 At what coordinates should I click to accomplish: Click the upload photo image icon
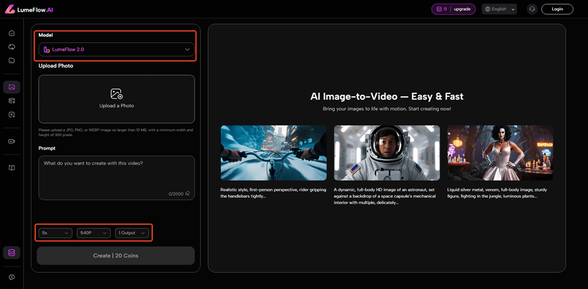pos(116,94)
